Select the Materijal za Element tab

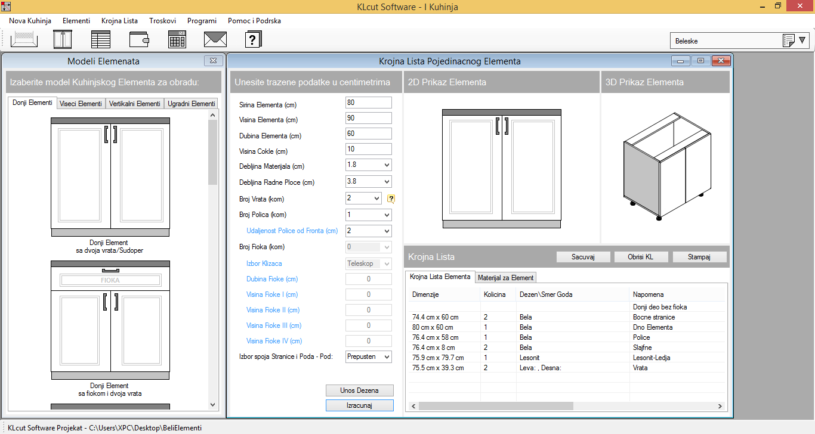(x=505, y=277)
